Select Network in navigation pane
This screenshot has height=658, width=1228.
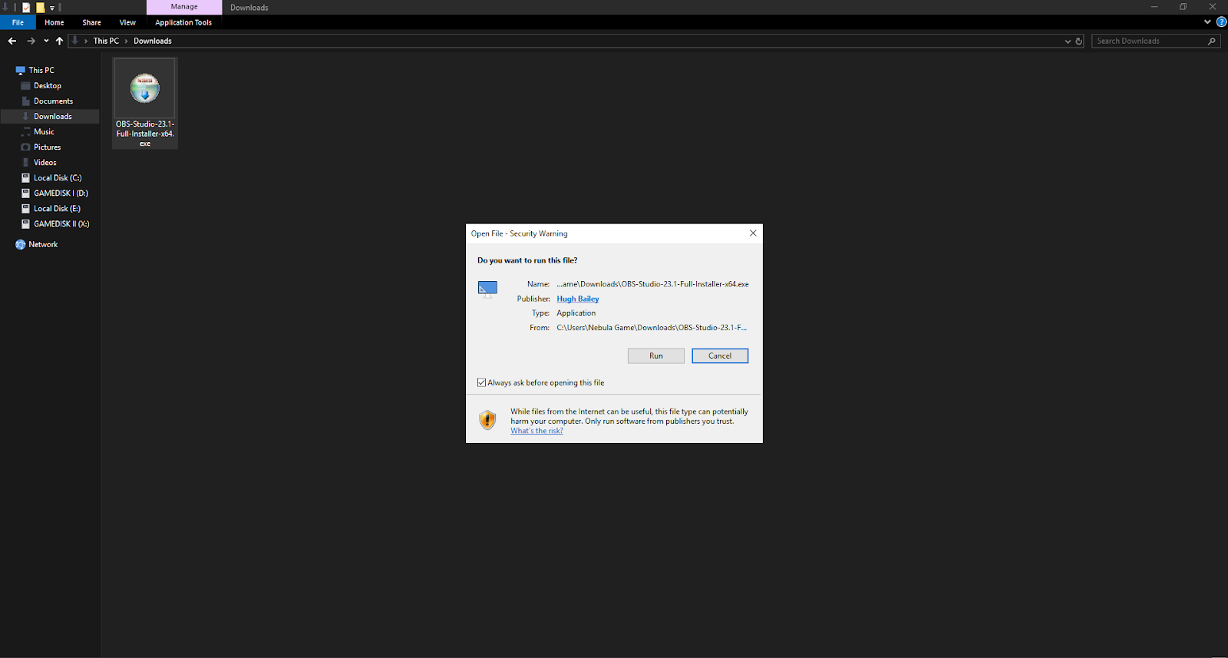coord(43,245)
